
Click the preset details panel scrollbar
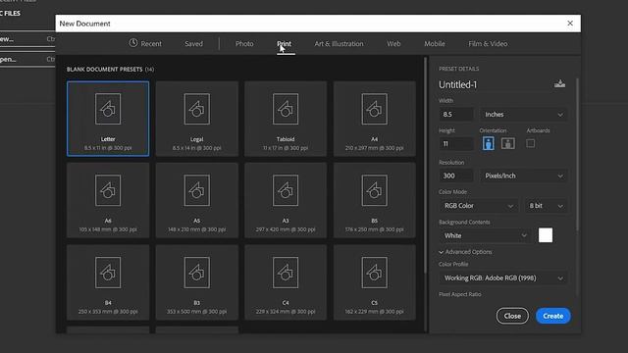point(577,154)
